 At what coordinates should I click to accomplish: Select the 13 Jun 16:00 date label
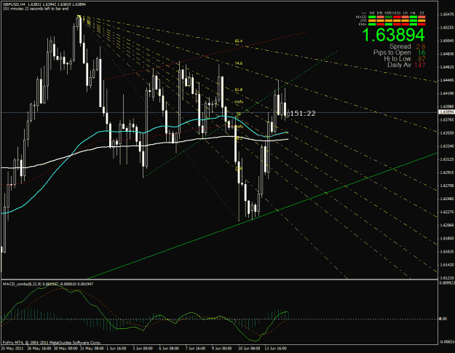[276, 349]
